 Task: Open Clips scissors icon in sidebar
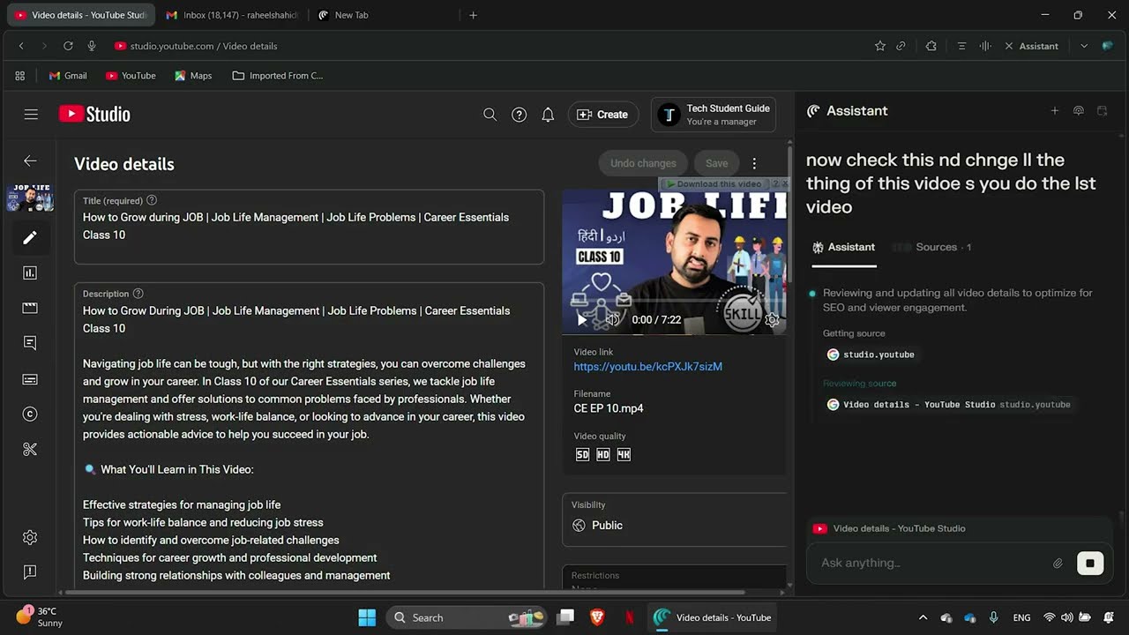coord(30,449)
